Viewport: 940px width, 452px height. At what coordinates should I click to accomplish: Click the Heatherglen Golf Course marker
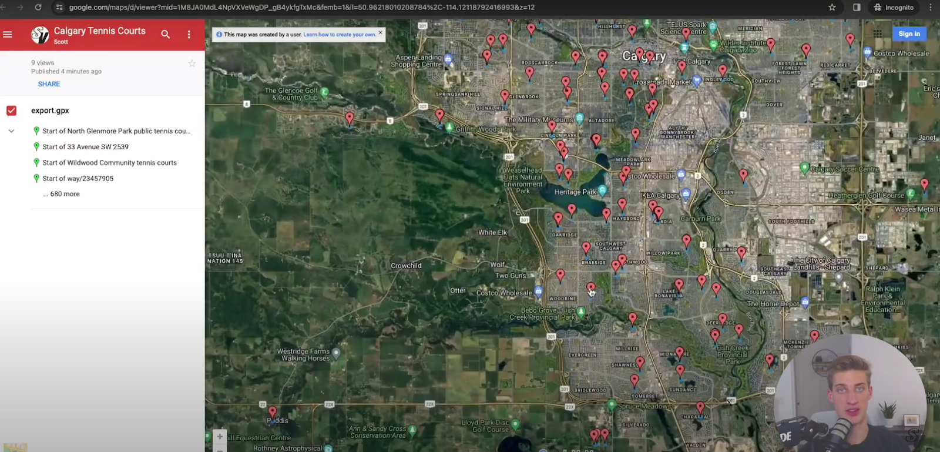point(911,193)
